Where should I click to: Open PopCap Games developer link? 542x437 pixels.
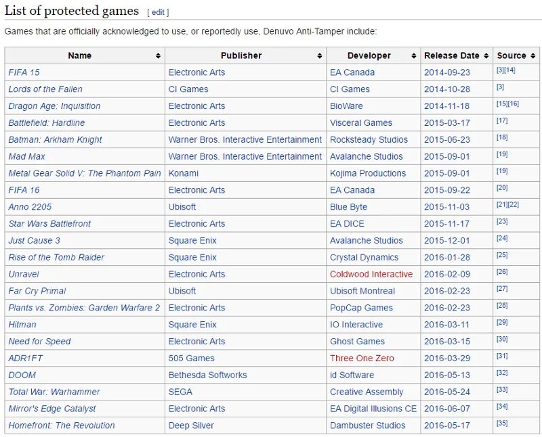click(361, 308)
